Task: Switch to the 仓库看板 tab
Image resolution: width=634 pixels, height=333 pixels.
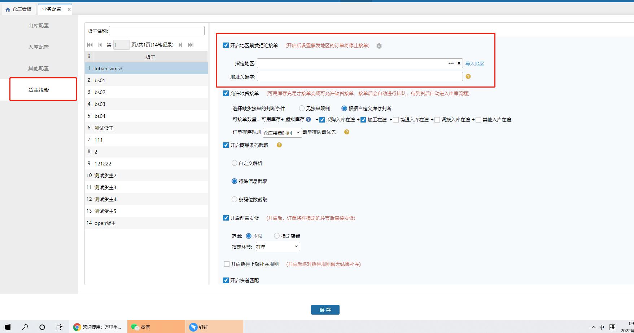Action: pos(22,9)
